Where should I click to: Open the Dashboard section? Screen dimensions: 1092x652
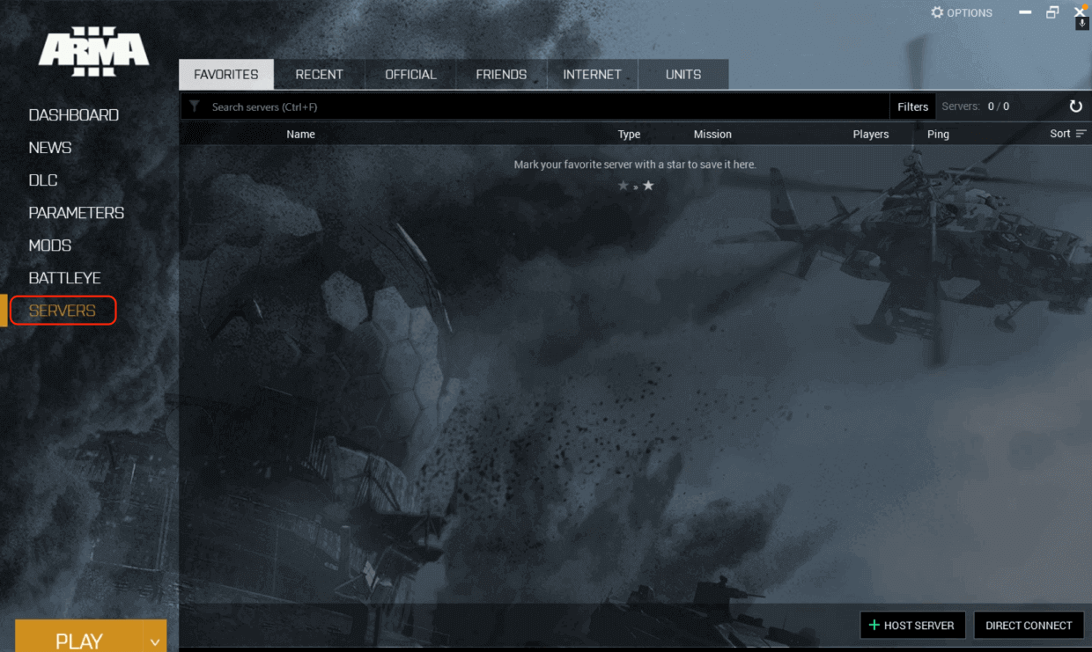tap(74, 115)
